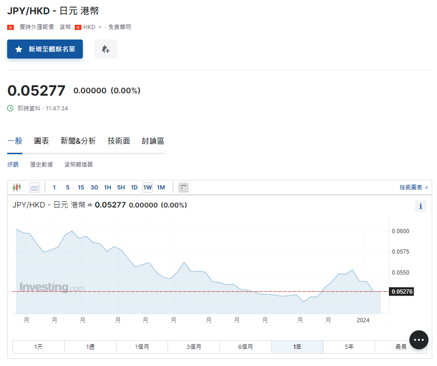The width and height of the screenshot is (437, 366).
Task: Select the 5年 time range
Action: point(349,347)
